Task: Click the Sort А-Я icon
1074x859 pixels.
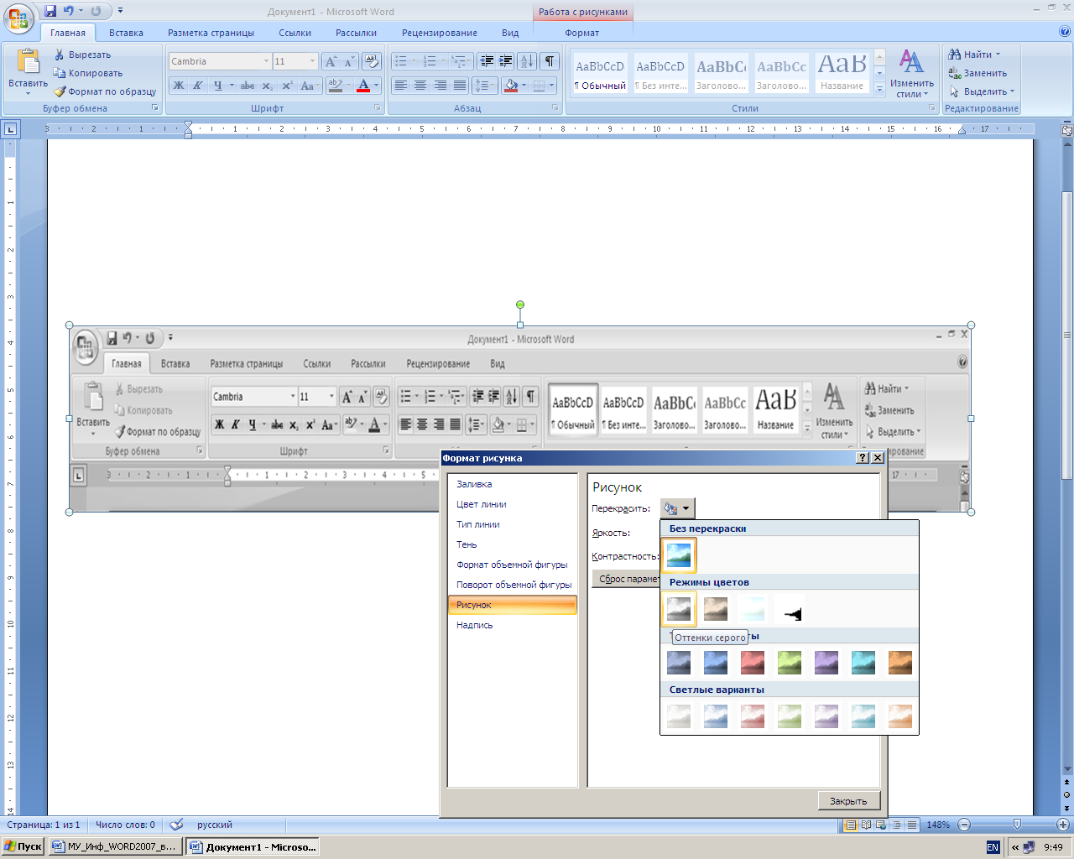Action: coord(527,61)
